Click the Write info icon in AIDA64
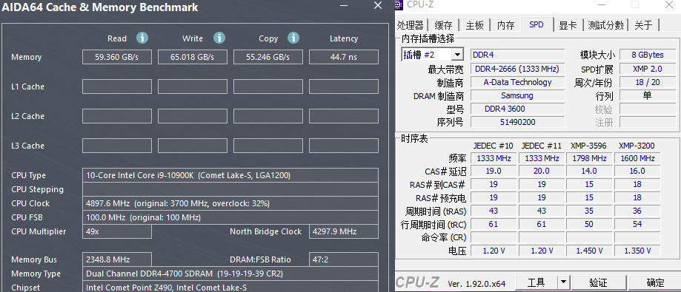Screen dimensions: 681x292 coord(219,38)
